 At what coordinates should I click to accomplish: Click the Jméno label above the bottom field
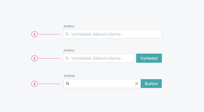(69, 76)
